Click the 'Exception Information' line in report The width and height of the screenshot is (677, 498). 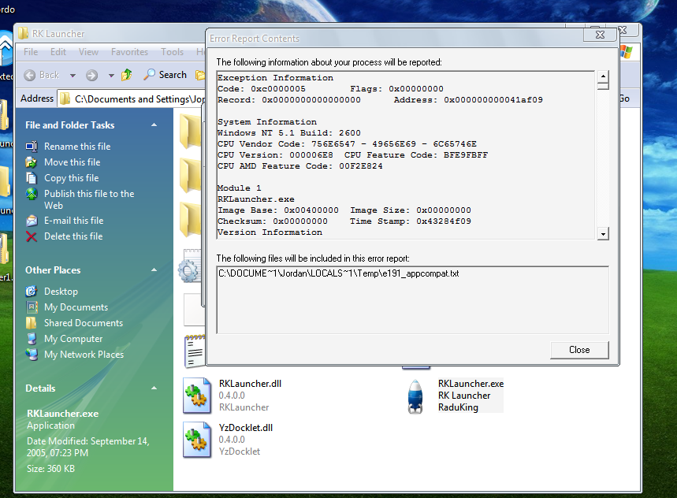pos(276,78)
